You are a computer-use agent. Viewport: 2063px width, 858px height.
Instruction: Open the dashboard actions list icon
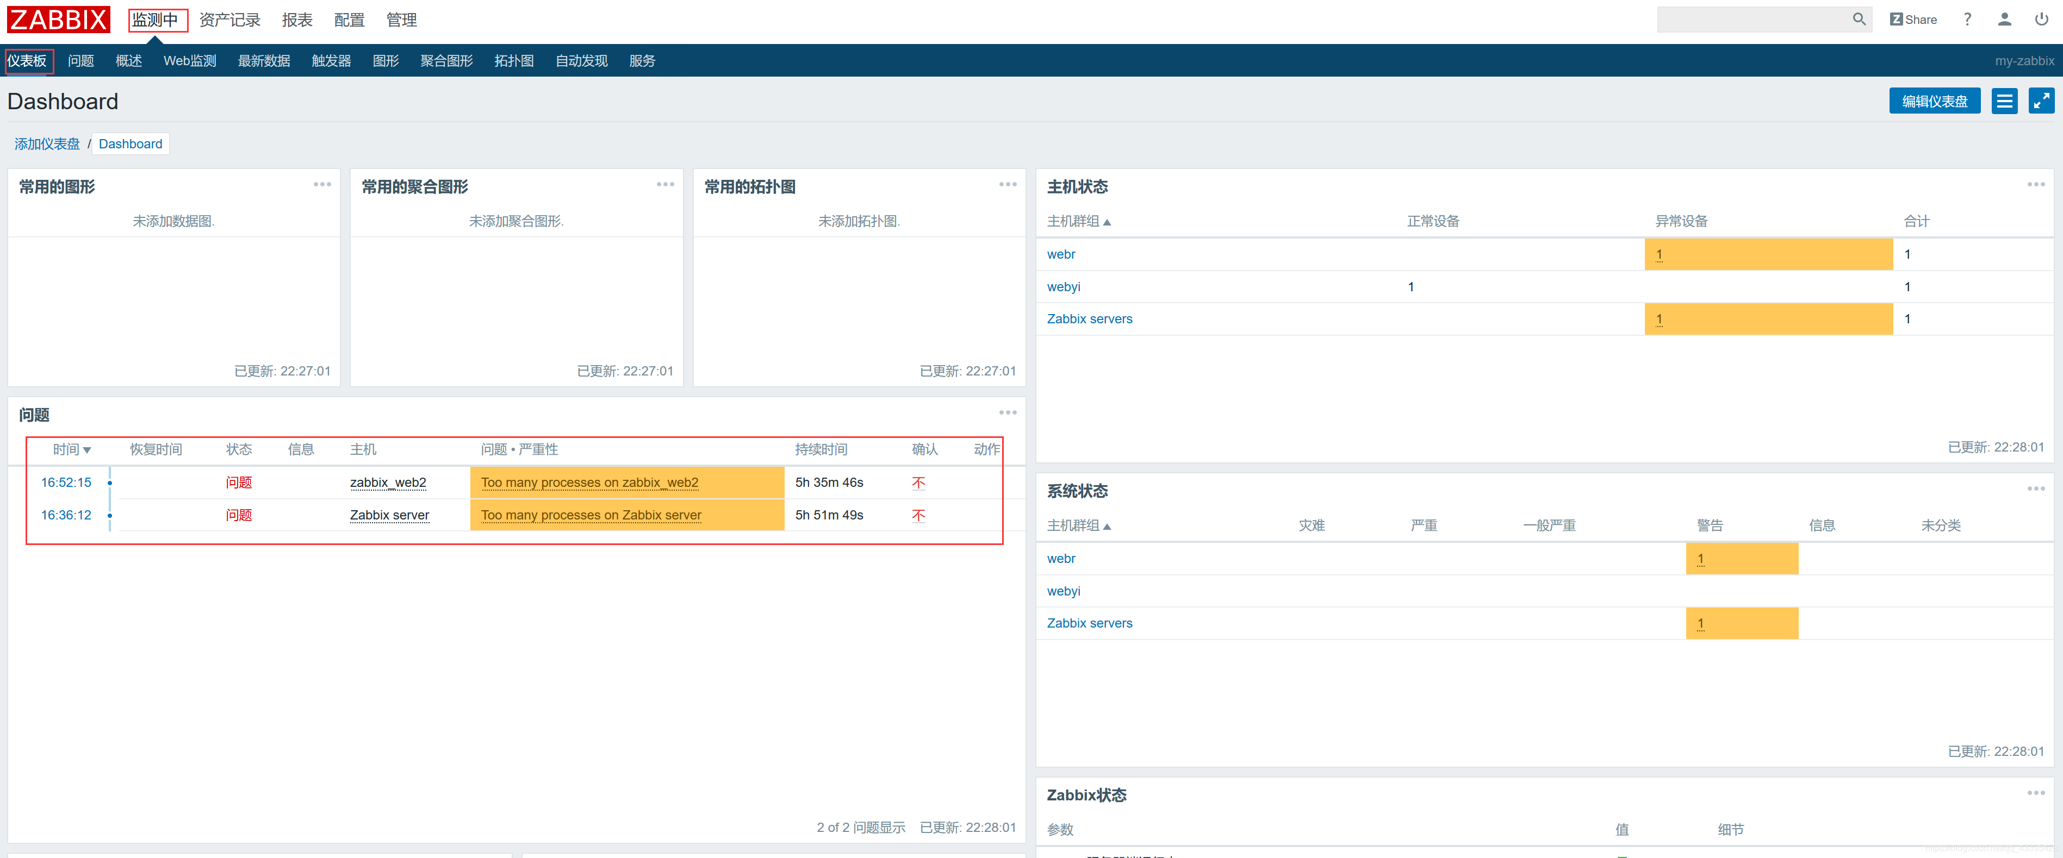(x=2004, y=101)
